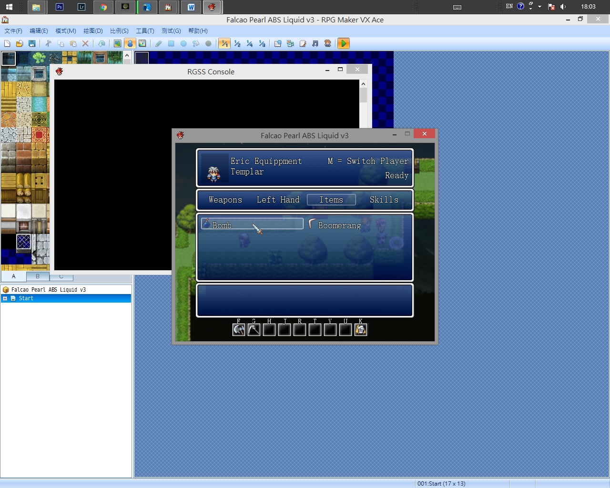The height and width of the screenshot is (488, 610).
Task: Open the Resource Manager icon
Action: (290, 43)
